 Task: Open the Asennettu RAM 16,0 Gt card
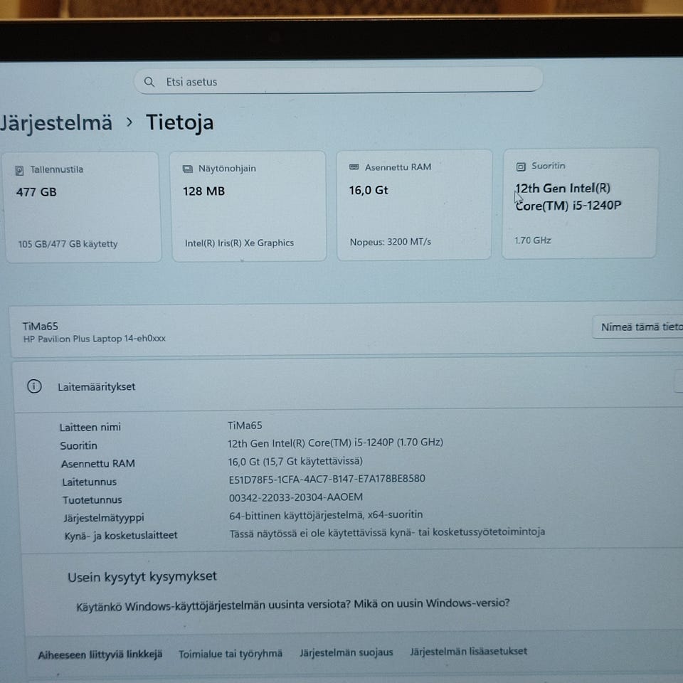coord(414,205)
